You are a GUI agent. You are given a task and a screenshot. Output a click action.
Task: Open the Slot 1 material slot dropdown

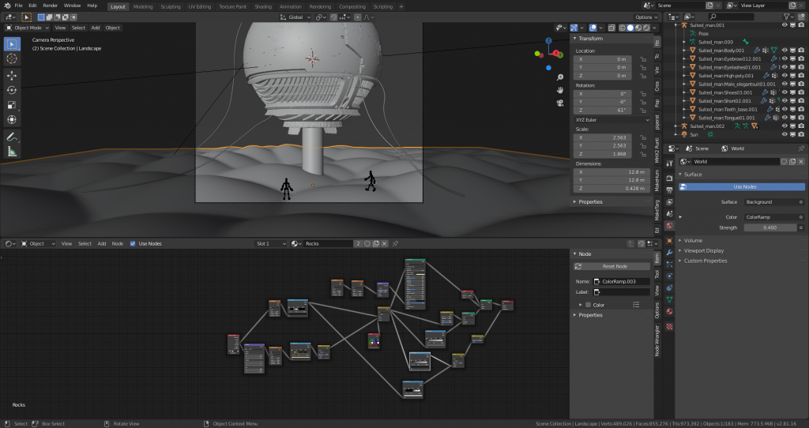click(271, 243)
